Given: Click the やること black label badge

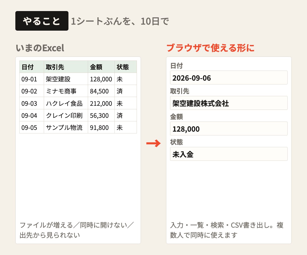Looking at the screenshot, I should (x=42, y=21).
